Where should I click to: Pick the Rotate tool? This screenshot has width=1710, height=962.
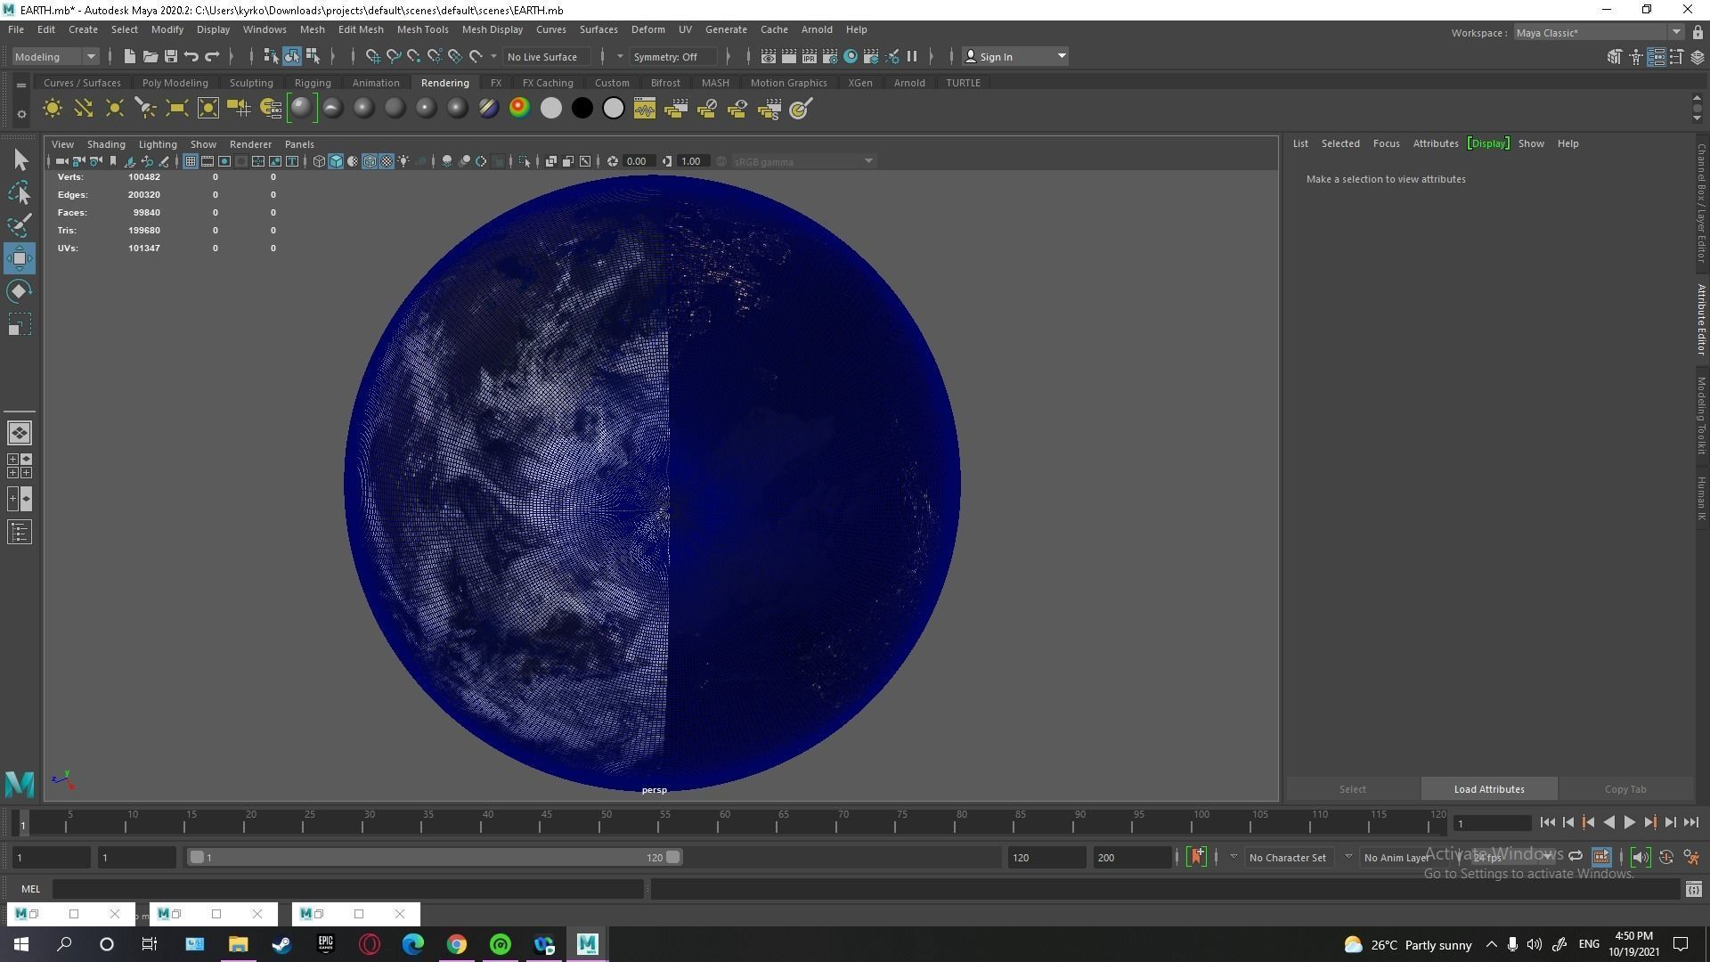20,291
